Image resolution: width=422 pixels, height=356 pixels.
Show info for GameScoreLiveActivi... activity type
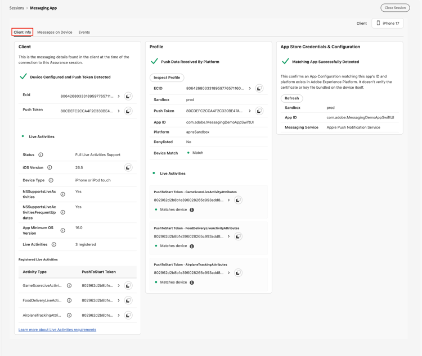click(69, 286)
